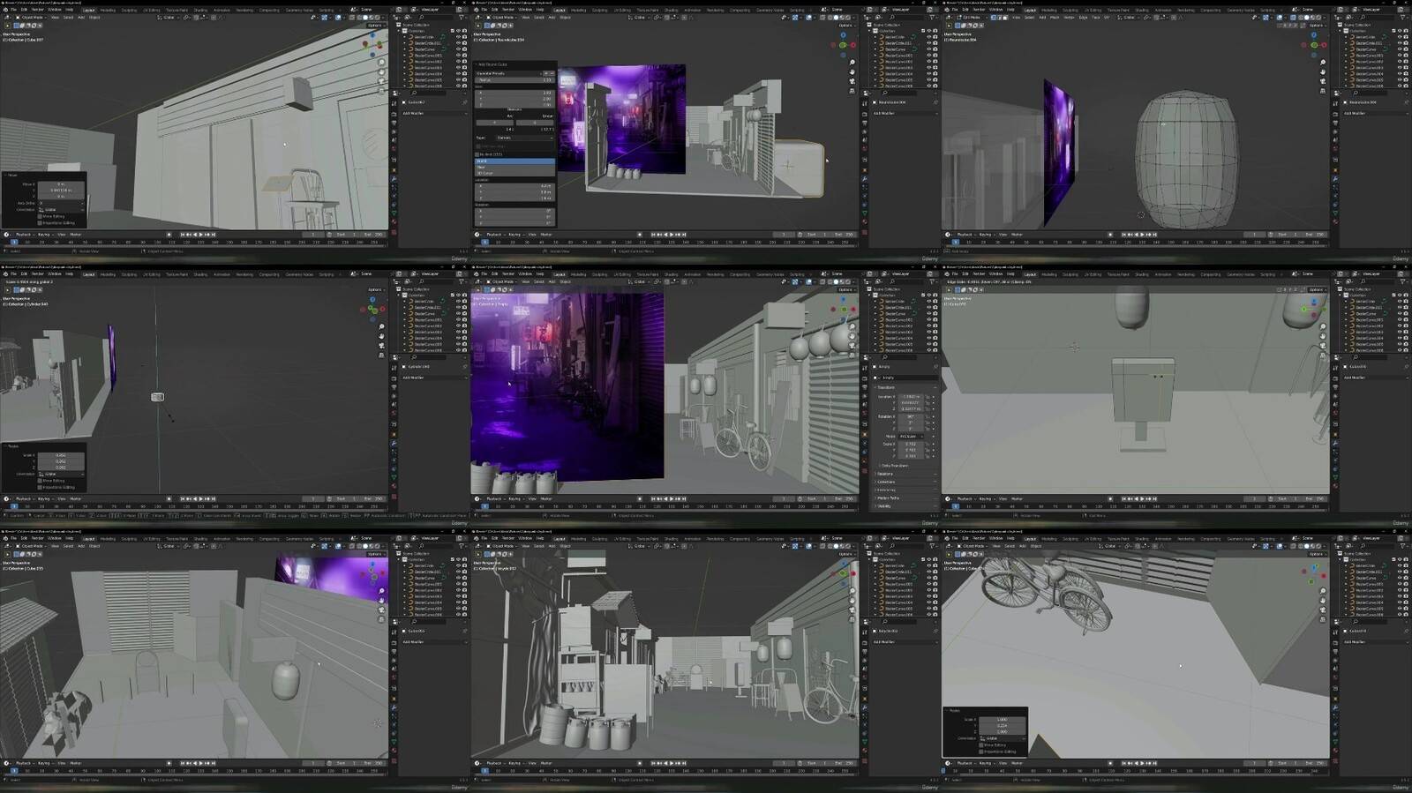This screenshot has height=793, width=1412.
Task: Hide first BezierCircle via eye icon in center outliner
Action: (x=928, y=302)
